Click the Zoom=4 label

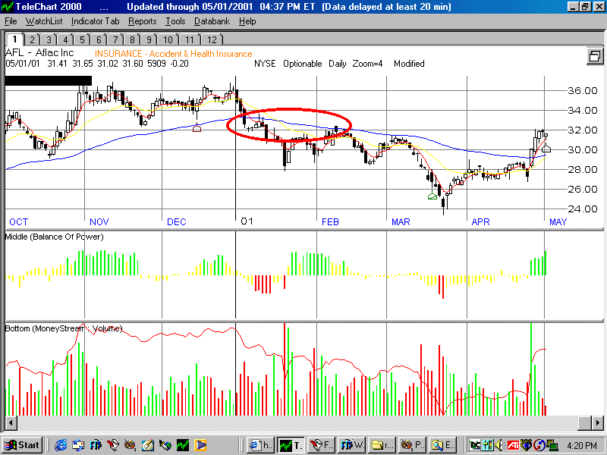[x=367, y=64]
